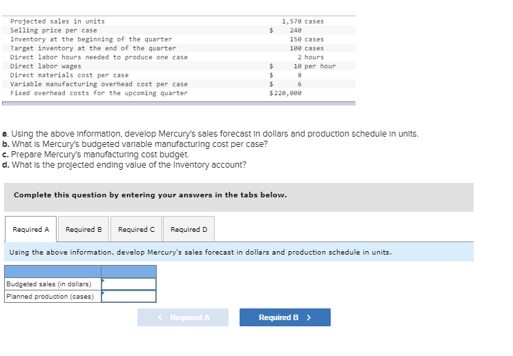Click the blue instruction text under the tabs
Screen dimensions: 513x356
200,253
